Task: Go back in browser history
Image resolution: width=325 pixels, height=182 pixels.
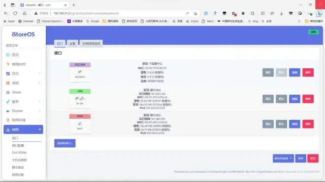Action: [x=6, y=13]
